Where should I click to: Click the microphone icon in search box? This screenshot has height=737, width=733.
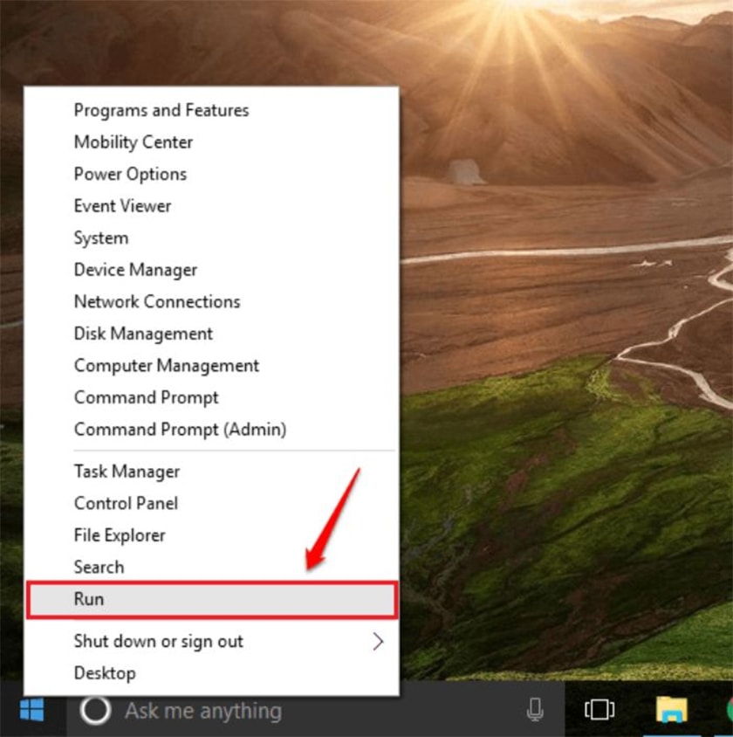click(x=535, y=711)
